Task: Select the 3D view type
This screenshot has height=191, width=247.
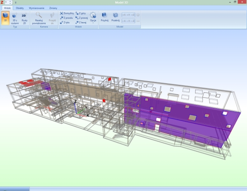Action: (6, 18)
